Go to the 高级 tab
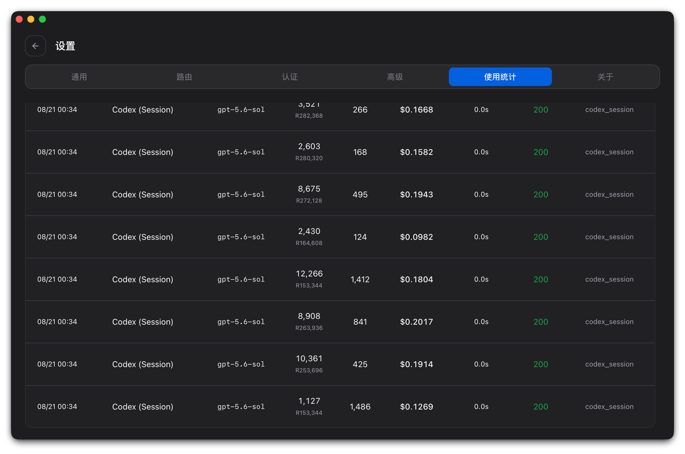Image resolution: width=685 pixels, height=454 pixels. click(x=395, y=77)
